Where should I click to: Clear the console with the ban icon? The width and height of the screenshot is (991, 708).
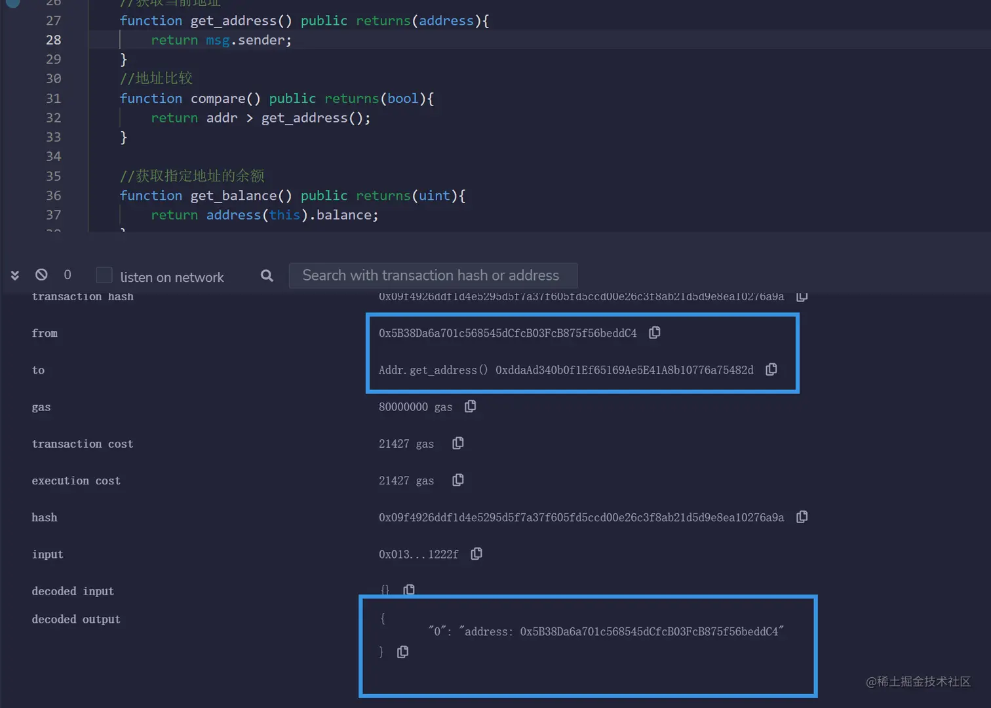[41, 275]
